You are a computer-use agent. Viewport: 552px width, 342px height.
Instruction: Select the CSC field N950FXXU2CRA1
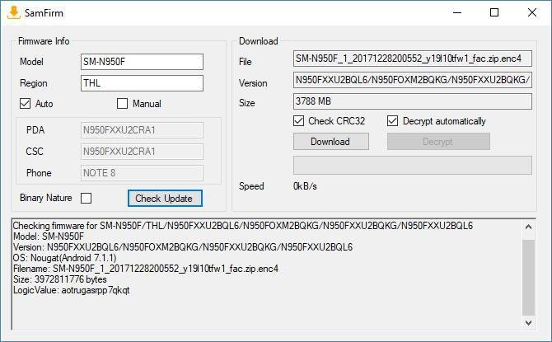142,152
